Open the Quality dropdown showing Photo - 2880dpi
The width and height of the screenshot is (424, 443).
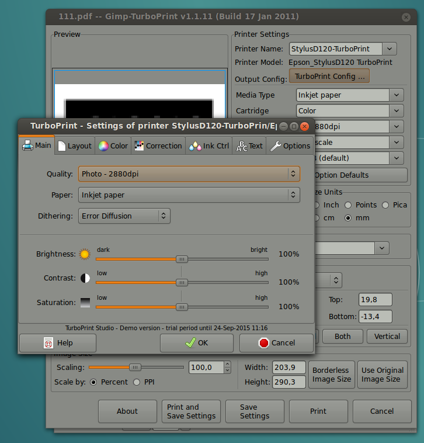click(x=189, y=174)
